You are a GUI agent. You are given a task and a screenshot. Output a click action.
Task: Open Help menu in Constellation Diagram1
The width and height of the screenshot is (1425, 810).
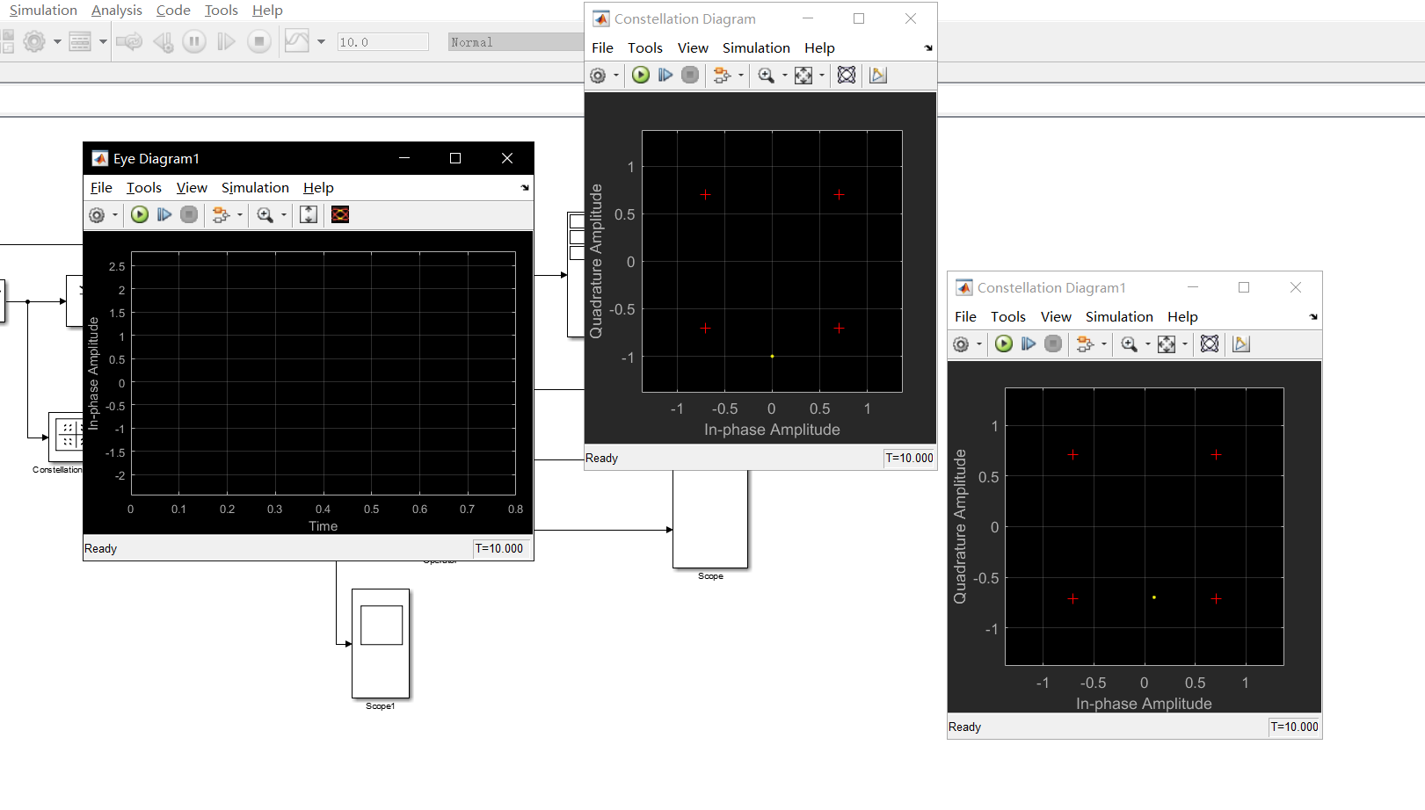[1182, 317]
